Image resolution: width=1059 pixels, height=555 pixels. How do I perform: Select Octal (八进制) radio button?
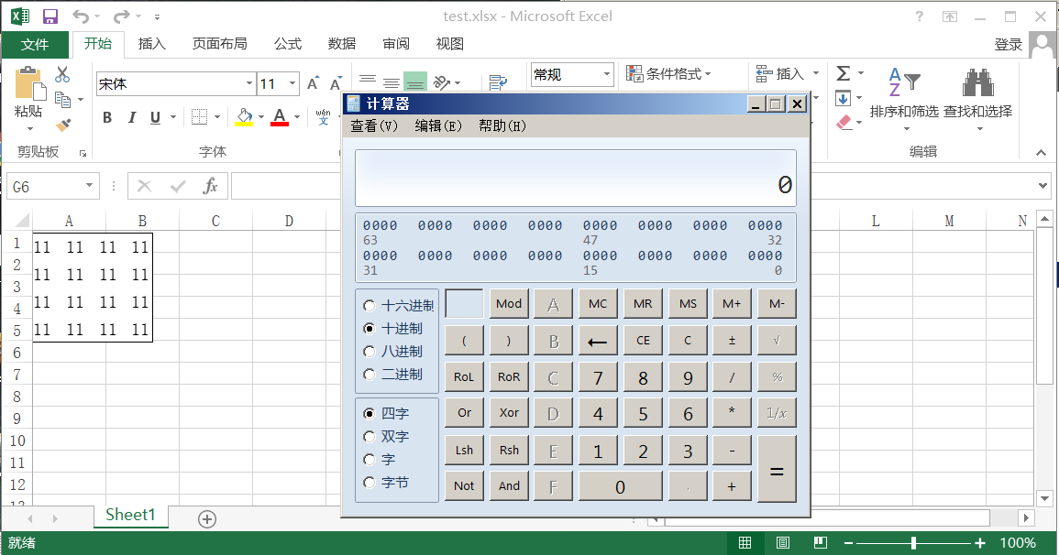coord(369,352)
